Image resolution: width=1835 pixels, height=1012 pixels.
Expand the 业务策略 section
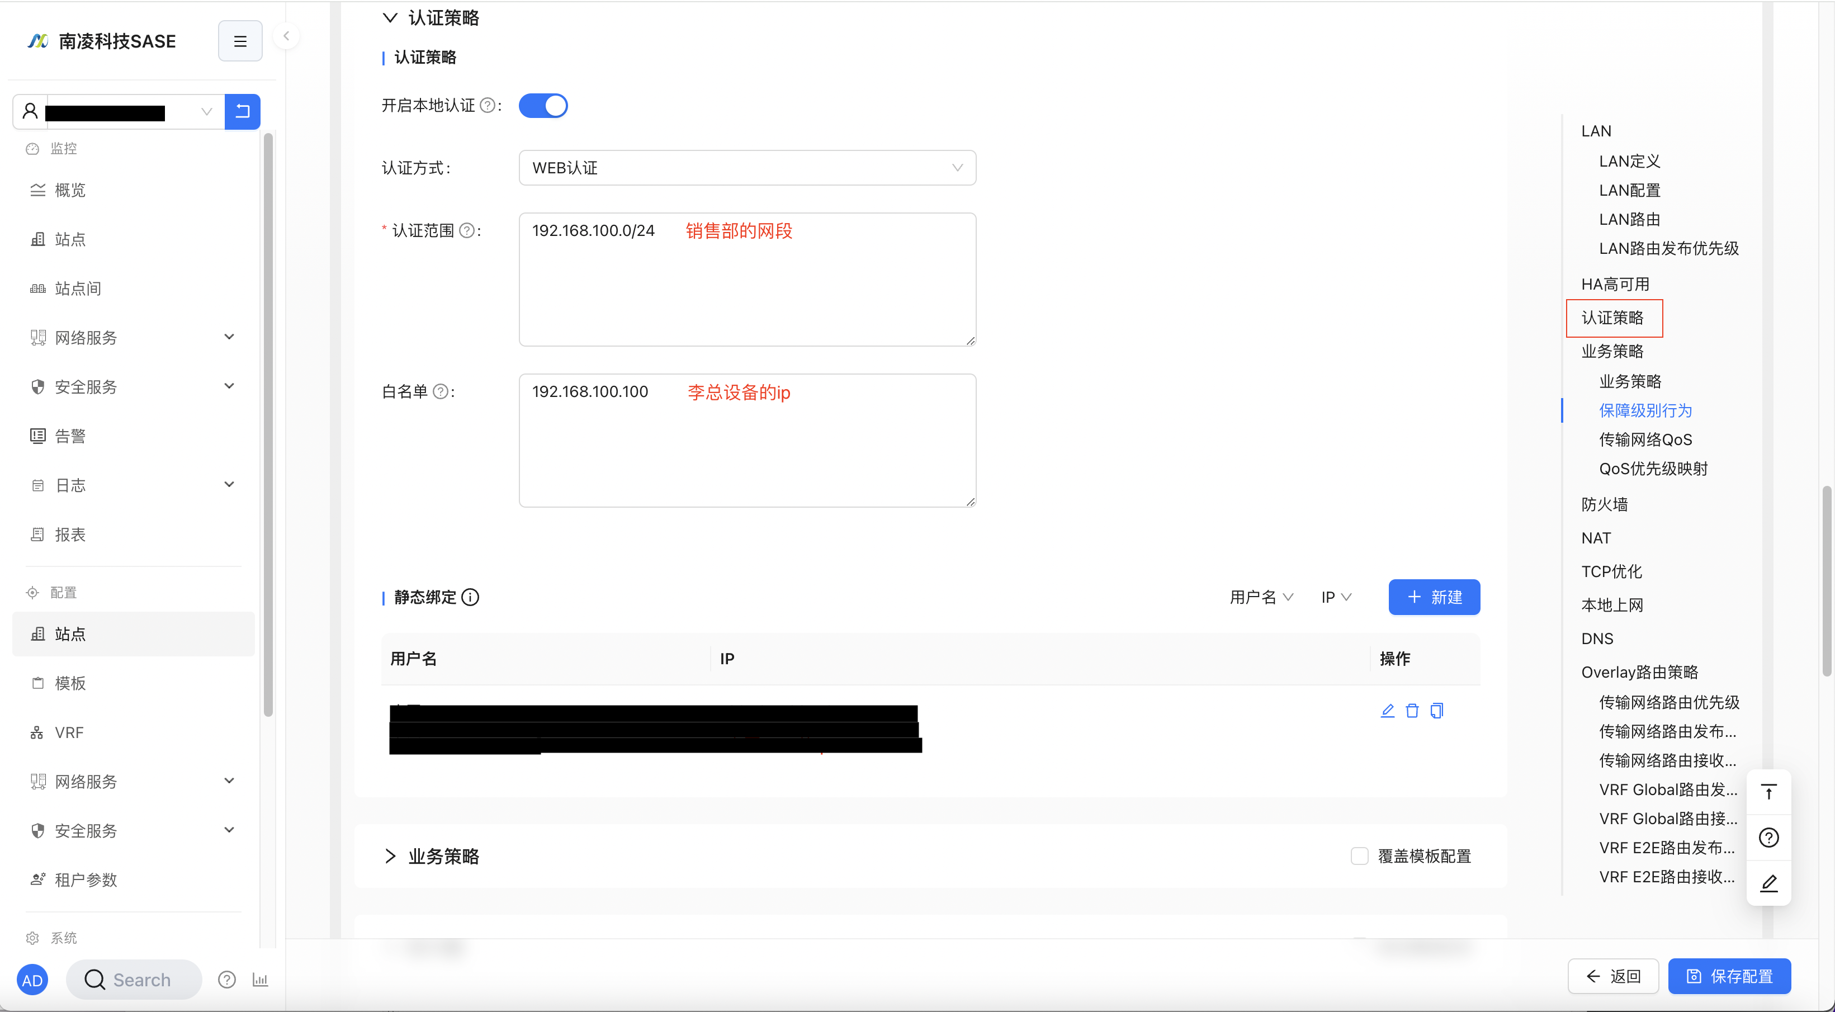[x=431, y=856]
